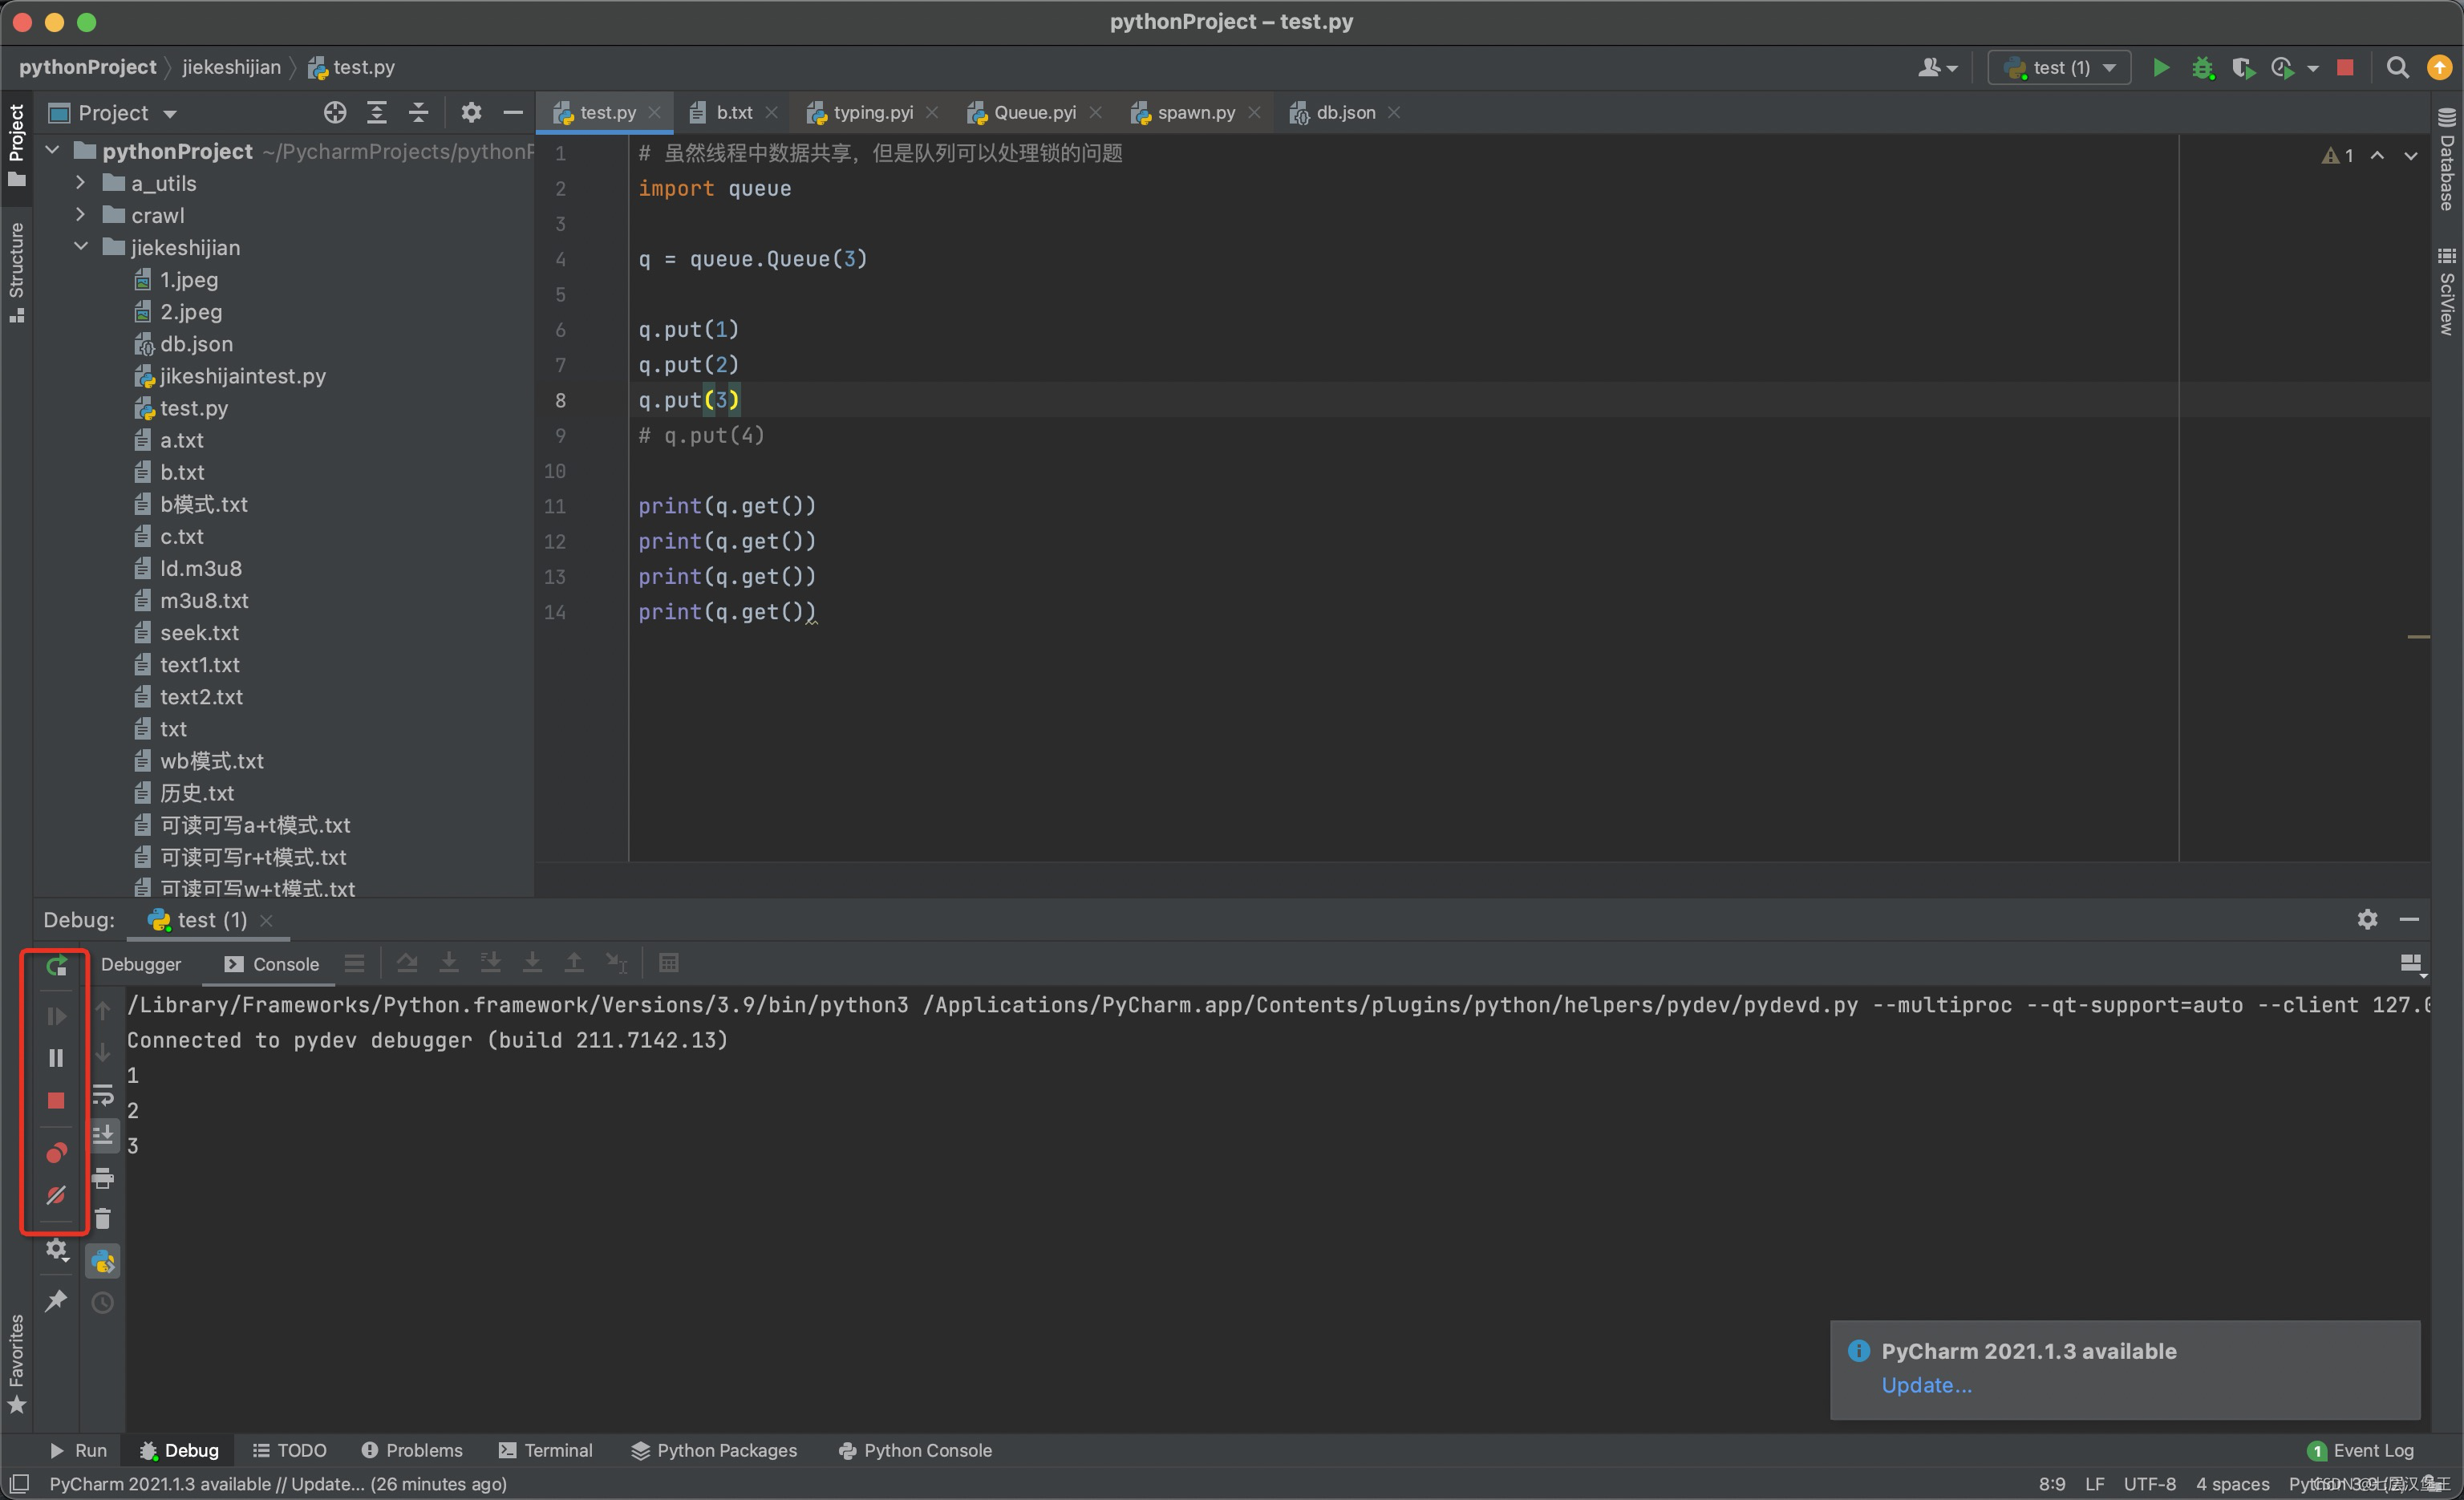Open jikeshijaintest.py in the project tree
This screenshot has height=1500, width=2464.
(242, 376)
